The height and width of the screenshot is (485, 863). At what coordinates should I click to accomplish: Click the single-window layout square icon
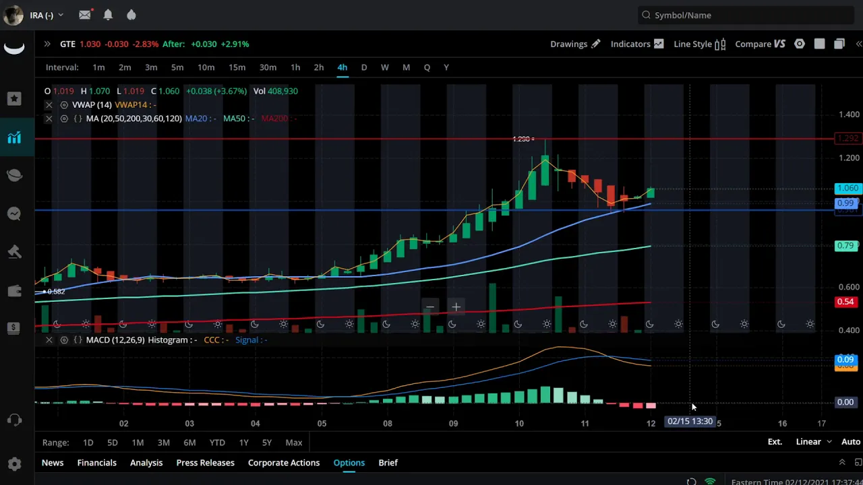pyautogui.click(x=819, y=44)
